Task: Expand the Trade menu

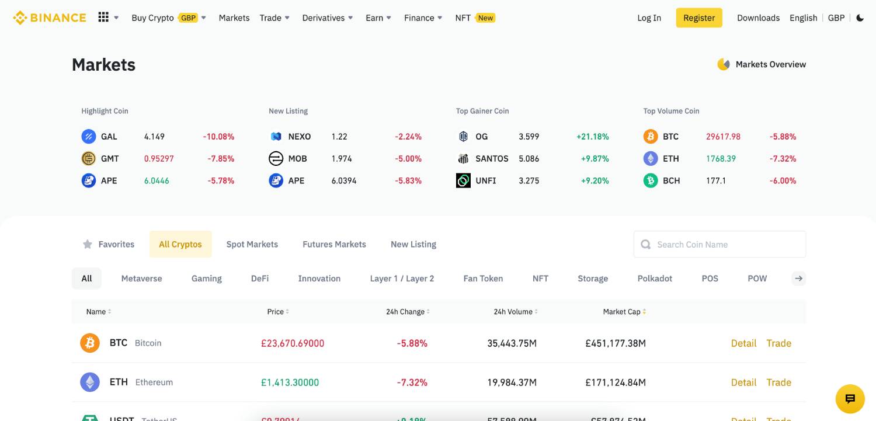Action: click(x=274, y=18)
